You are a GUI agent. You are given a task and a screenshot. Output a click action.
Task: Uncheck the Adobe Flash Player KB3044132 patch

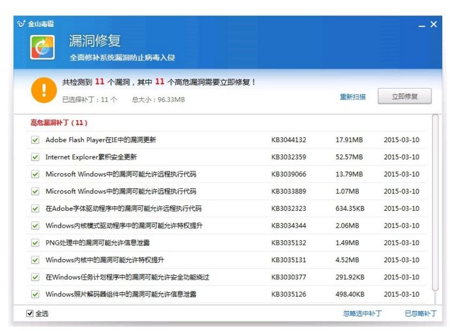coord(35,140)
